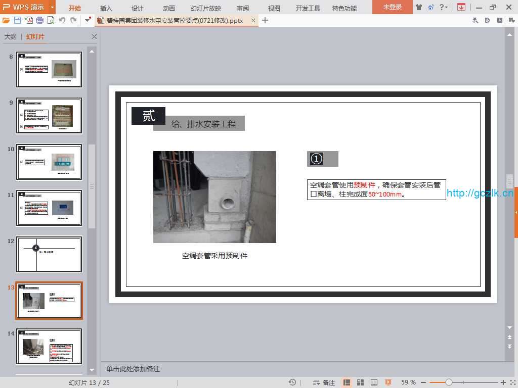Open the skin (t-shirt) icon
Image resolution: width=518 pixels, height=388 pixels.
(x=418, y=8)
